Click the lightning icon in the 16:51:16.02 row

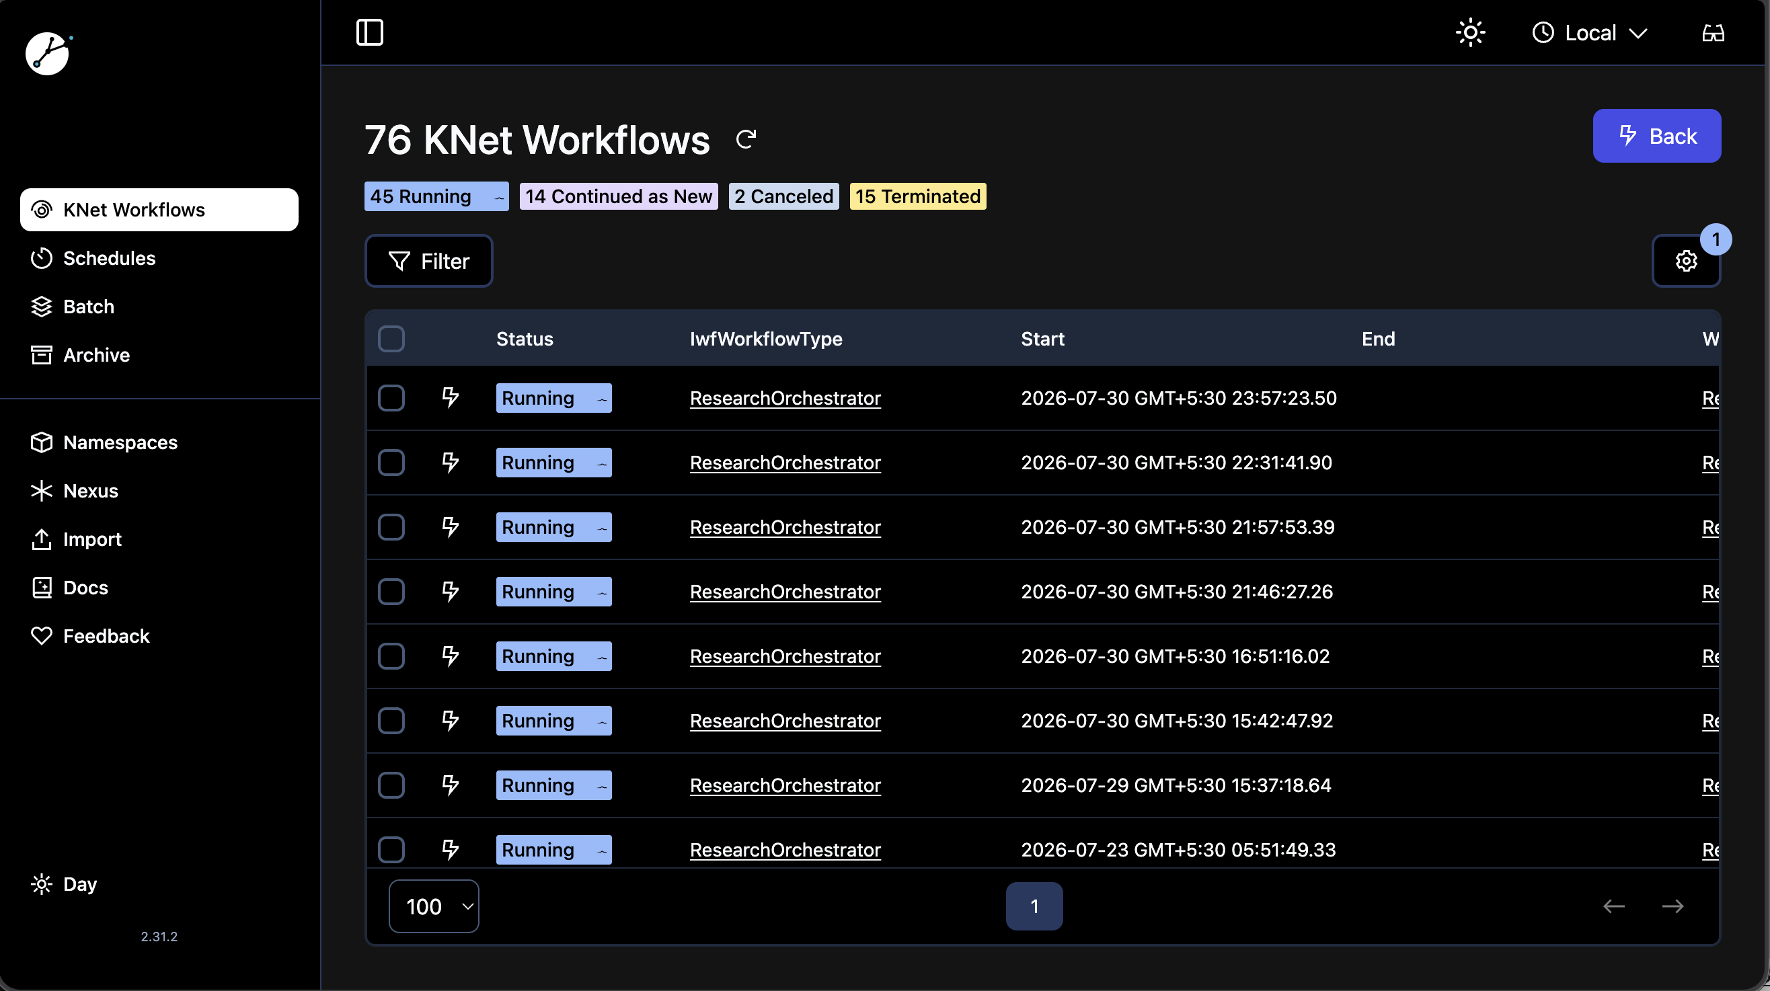click(450, 656)
